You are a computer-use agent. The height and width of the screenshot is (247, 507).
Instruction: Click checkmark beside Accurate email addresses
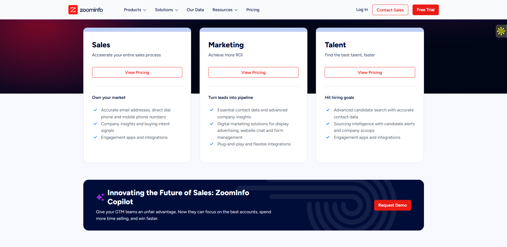point(95,110)
